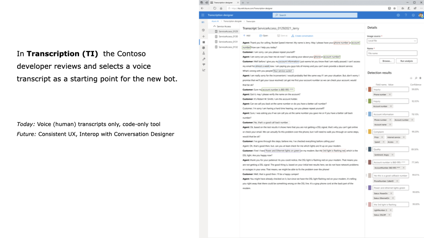
Task: Open user profile avatar
Action: coord(421,15)
